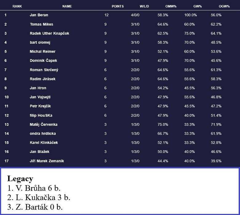Click Radek Uther Knapčok's name

coord(50,33)
